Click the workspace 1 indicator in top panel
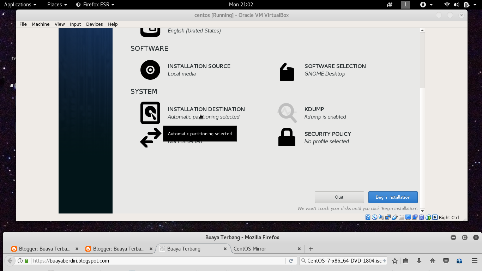Screen dimensions: 482x271 pyautogui.click(x=405, y=5)
